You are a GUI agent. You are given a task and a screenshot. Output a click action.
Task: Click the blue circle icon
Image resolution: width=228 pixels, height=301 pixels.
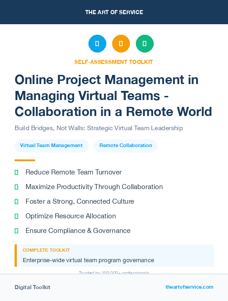click(97, 43)
